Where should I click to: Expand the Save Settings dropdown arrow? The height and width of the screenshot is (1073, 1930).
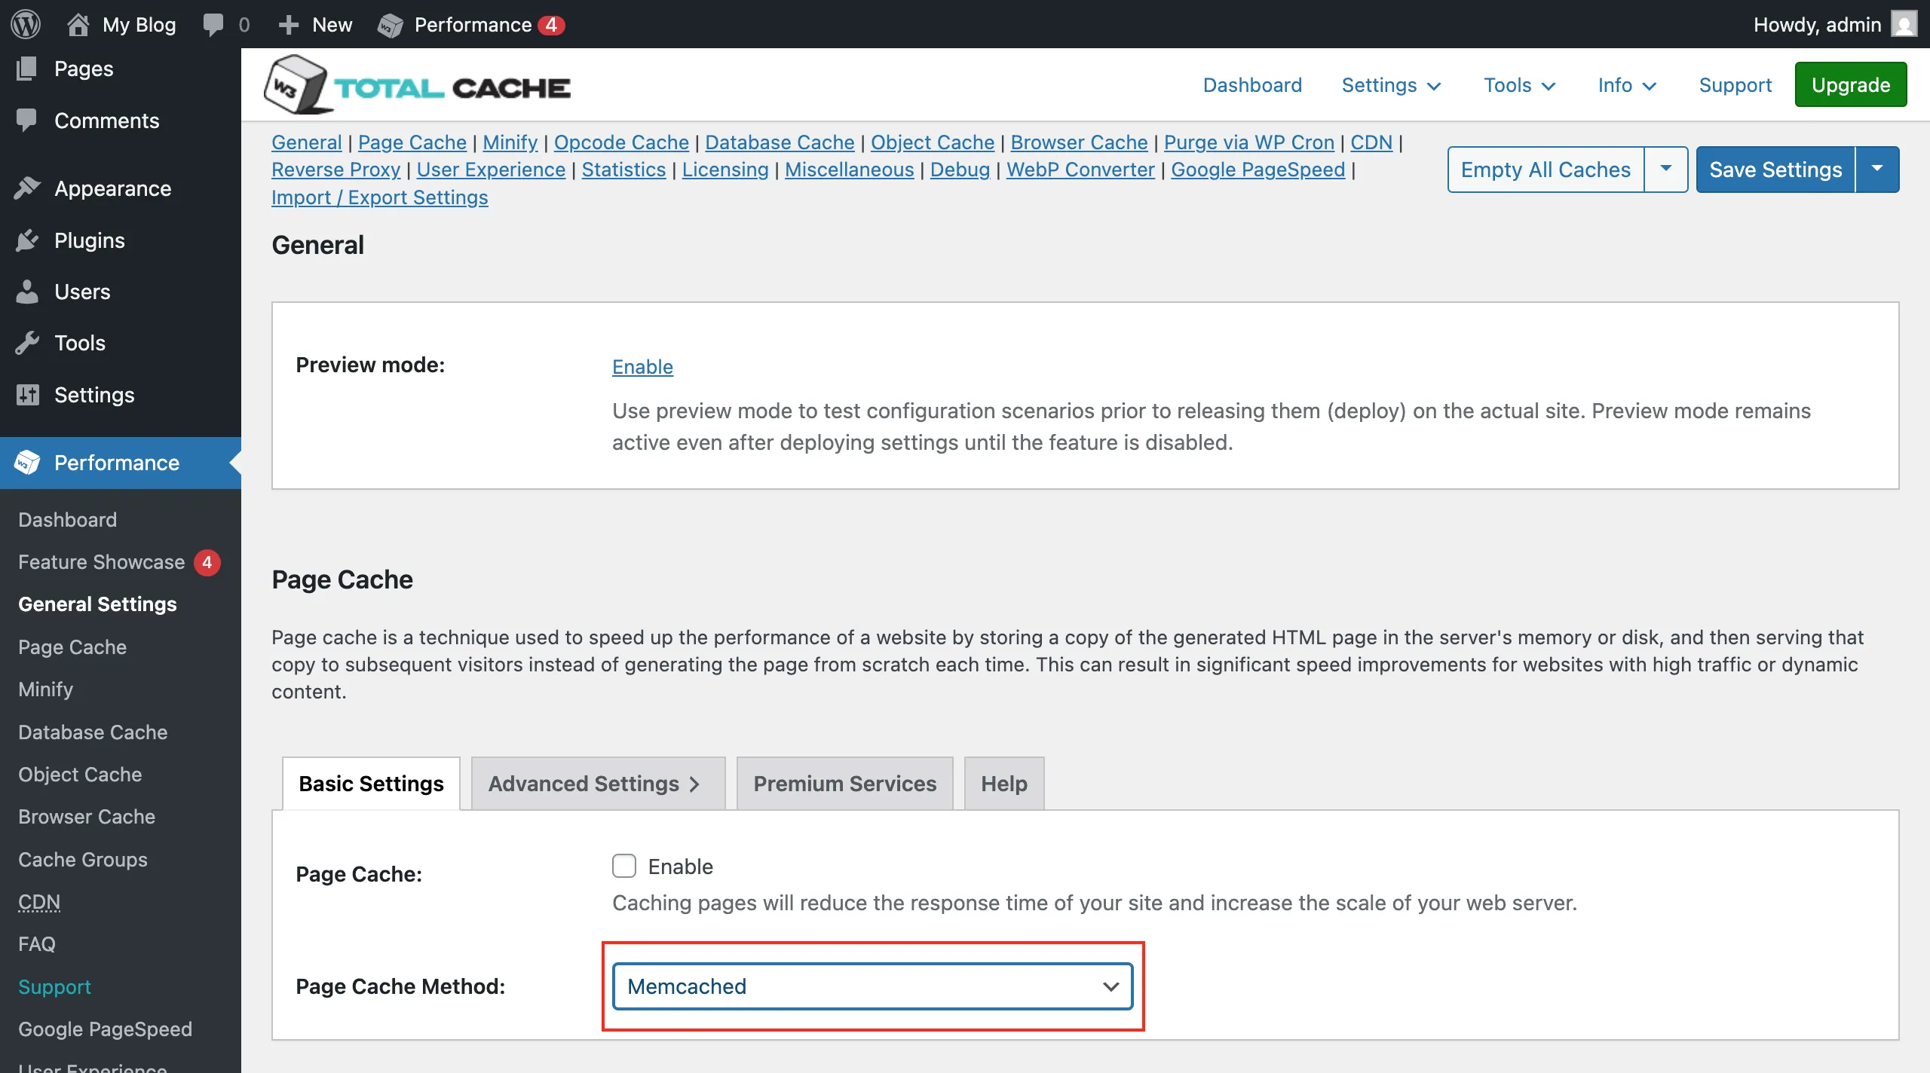(1877, 169)
